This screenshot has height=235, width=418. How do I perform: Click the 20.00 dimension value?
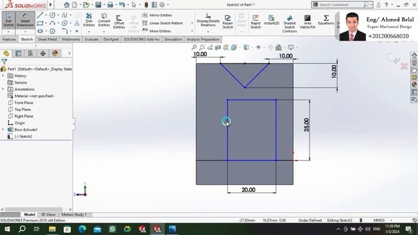pos(248,190)
